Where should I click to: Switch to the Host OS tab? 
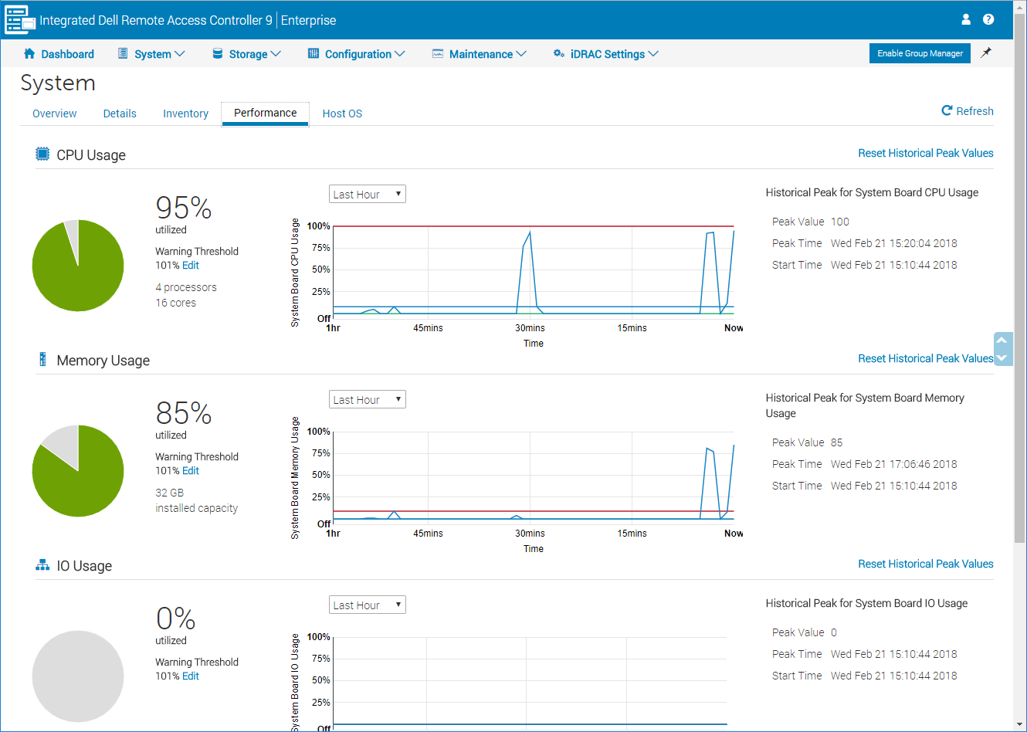point(342,114)
